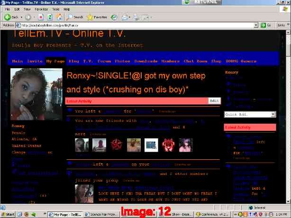Screen dimensions: 291x218
Task: Open the View menu
Action: click(27, 9)
